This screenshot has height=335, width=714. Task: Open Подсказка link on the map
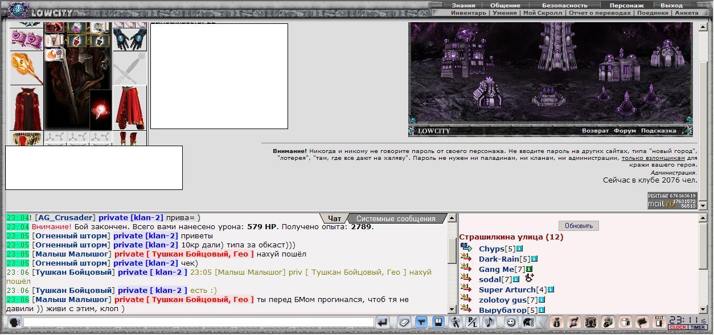pyautogui.click(x=658, y=131)
